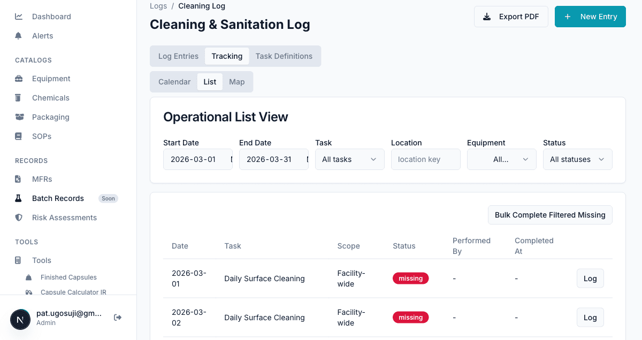This screenshot has width=642, height=340.
Task: Click the location key input field
Action: pyautogui.click(x=425, y=159)
